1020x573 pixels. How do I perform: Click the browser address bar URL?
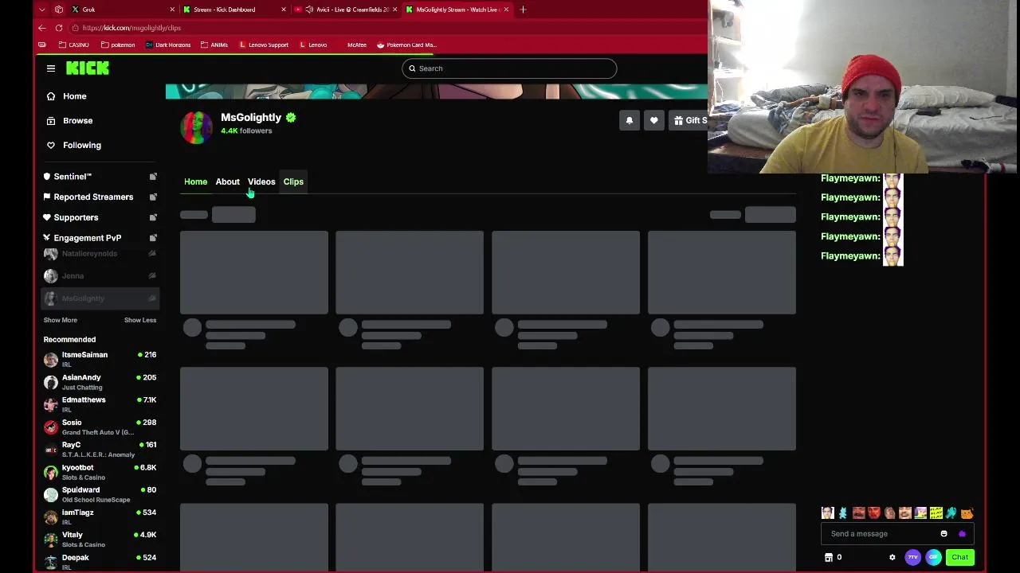(131, 28)
